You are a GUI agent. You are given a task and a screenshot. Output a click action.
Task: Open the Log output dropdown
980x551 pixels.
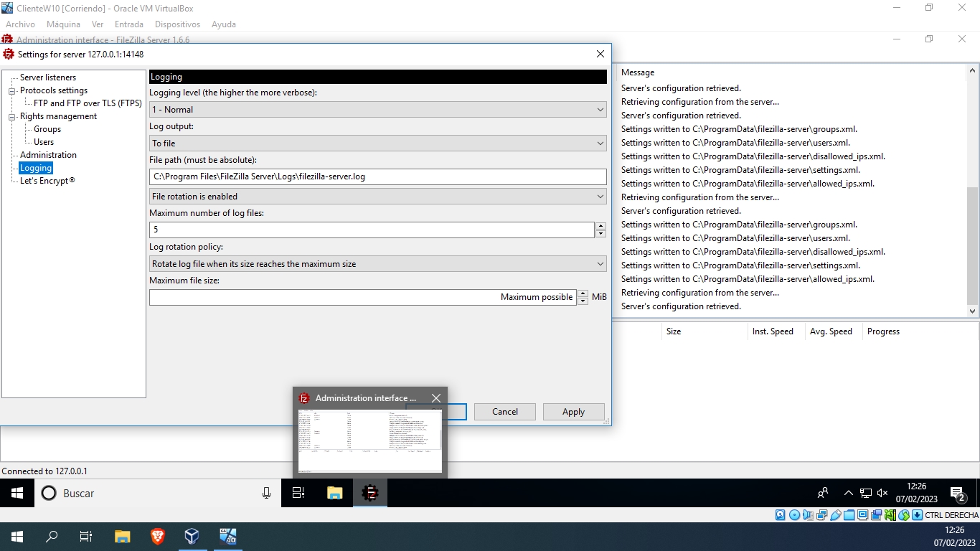tap(378, 143)
